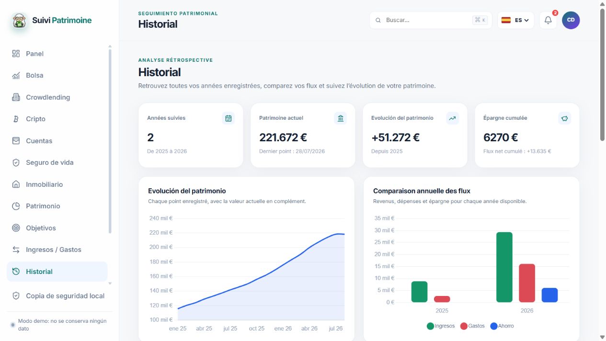Click the +51.272 € evolution value
606x341 pixels.
(x=395, y=137)
